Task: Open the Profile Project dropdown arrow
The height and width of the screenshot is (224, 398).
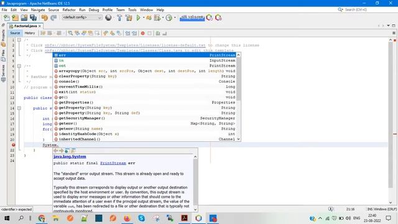Action: tap(163, 18)
